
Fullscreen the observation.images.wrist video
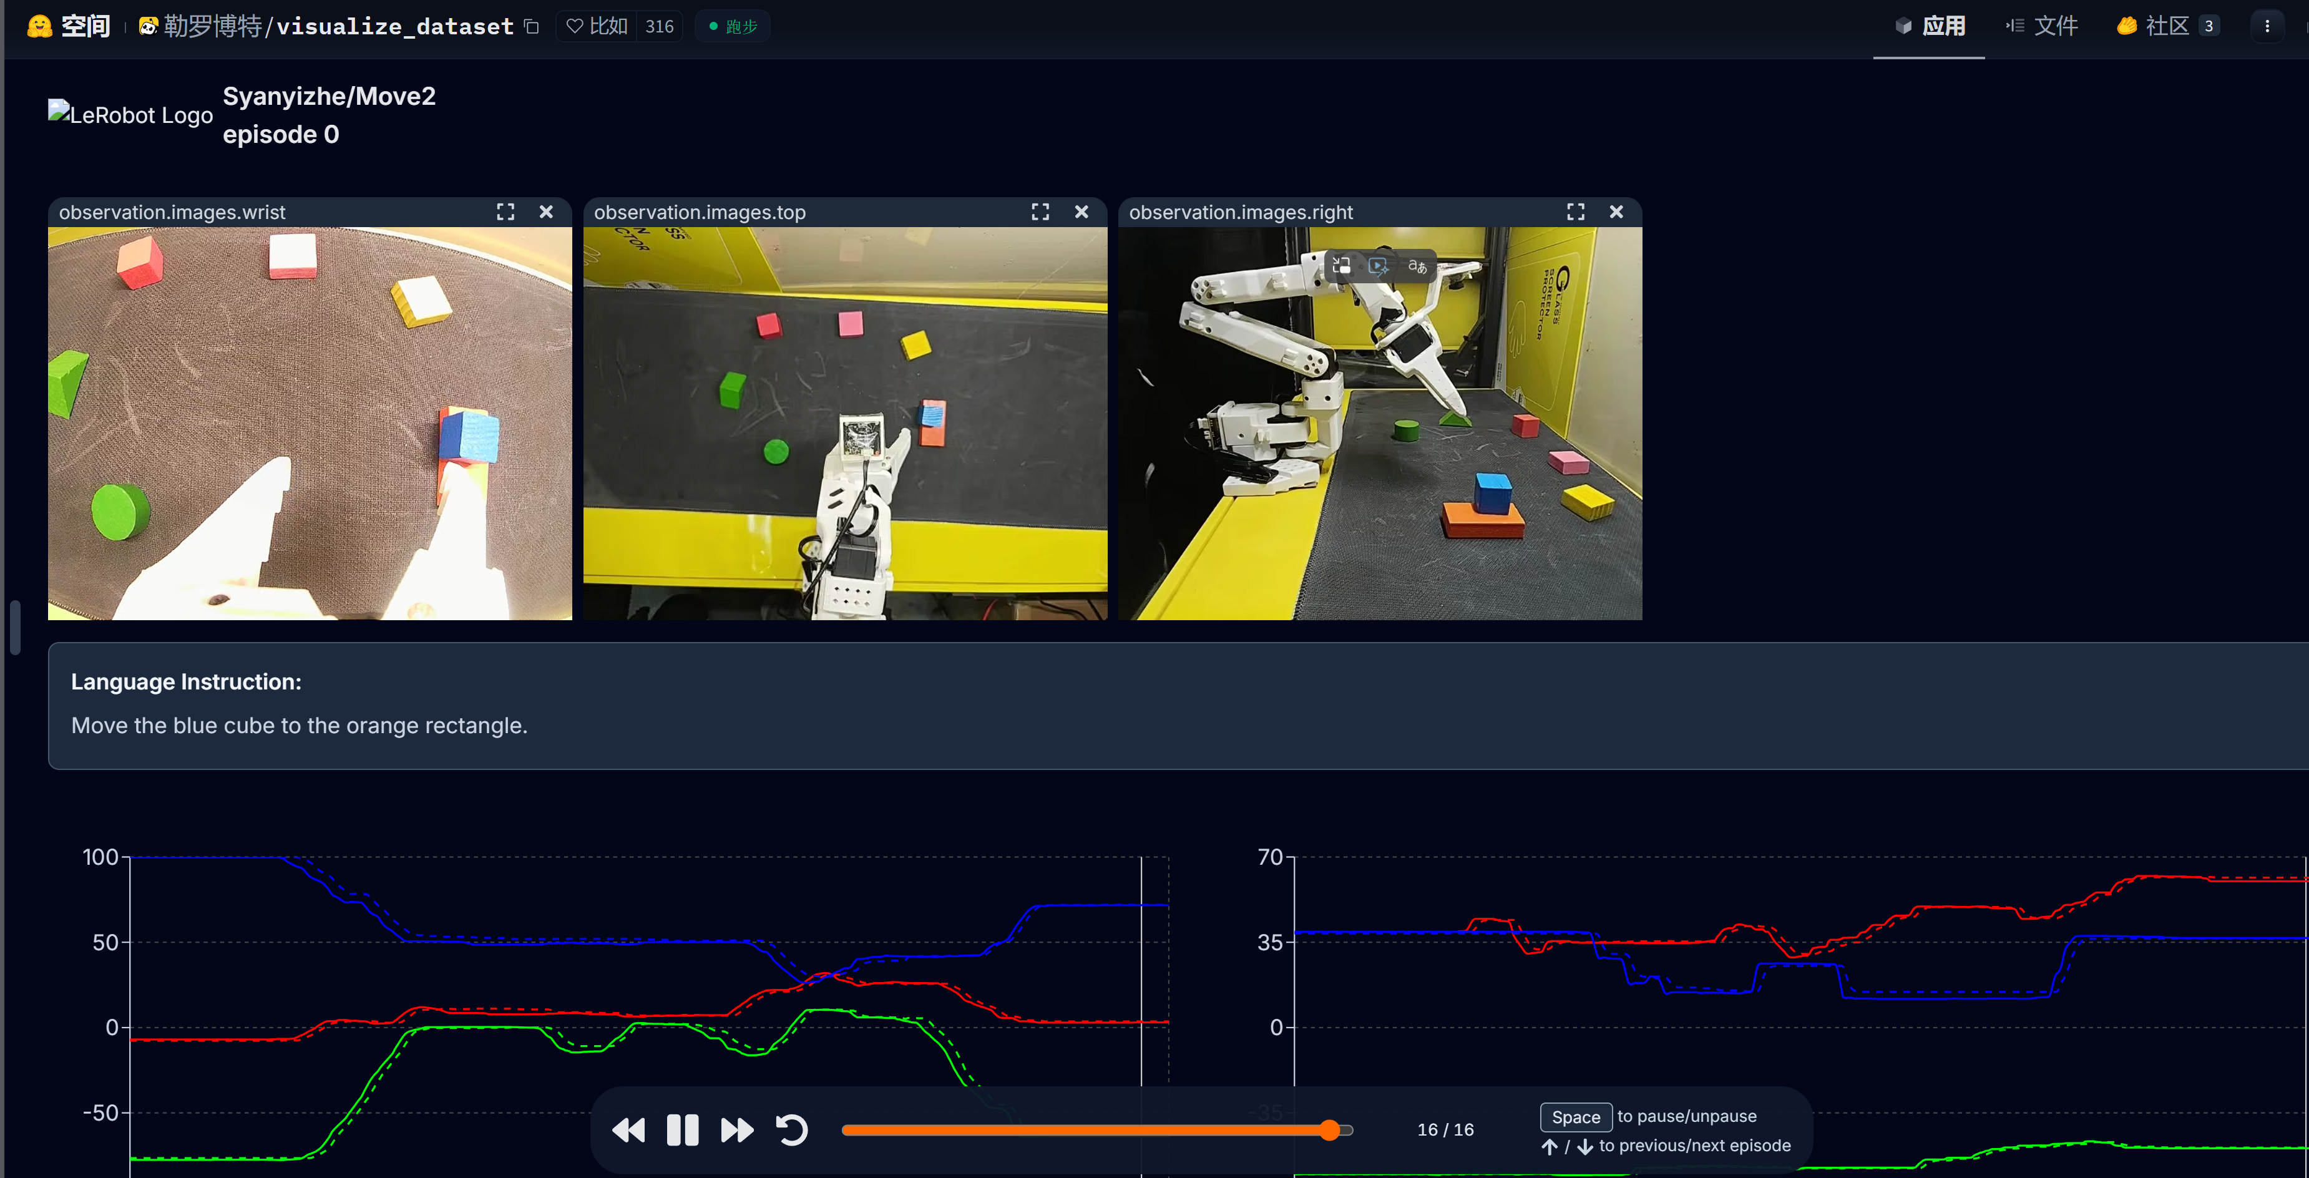click(x=505, y=212)
